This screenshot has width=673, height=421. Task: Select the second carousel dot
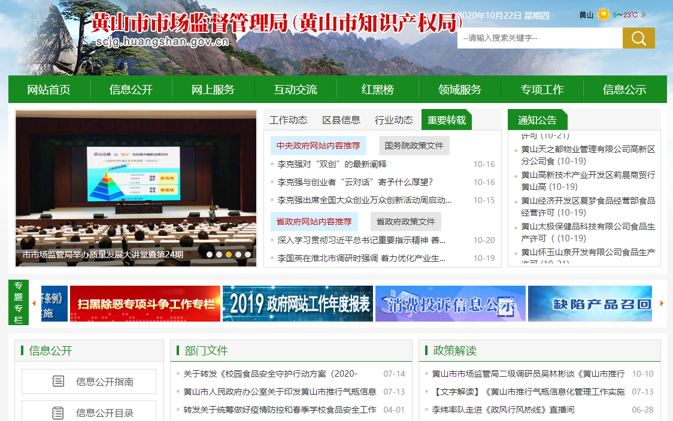pyautogui.click(x=219, y=255)
